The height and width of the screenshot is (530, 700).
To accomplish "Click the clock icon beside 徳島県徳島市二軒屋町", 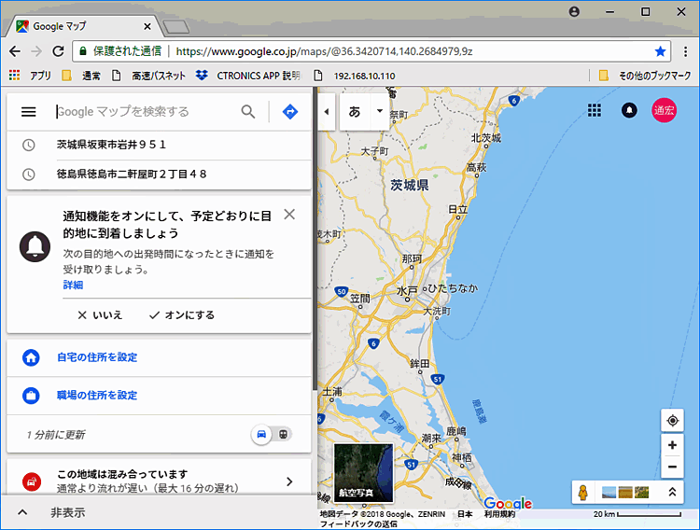I will tap(29, 174).
